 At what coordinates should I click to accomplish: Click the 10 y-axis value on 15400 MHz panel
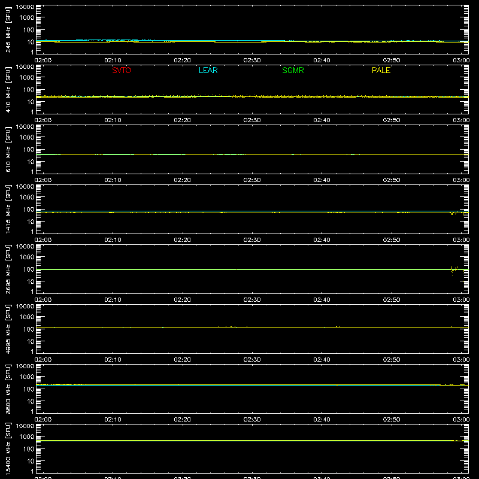31,461
